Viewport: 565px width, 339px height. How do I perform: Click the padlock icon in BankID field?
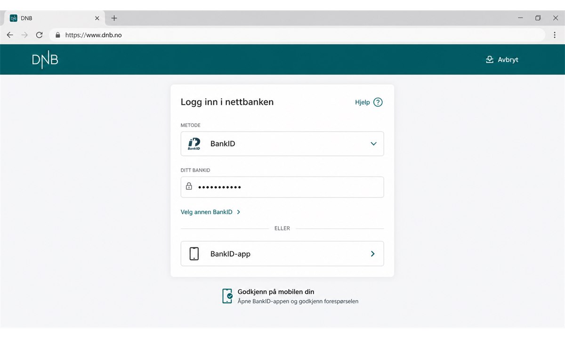(x=189, y=186)
